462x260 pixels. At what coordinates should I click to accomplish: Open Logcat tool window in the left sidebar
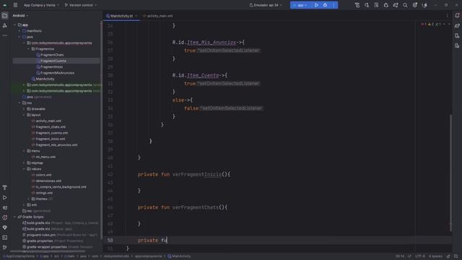tap(5, 207)
